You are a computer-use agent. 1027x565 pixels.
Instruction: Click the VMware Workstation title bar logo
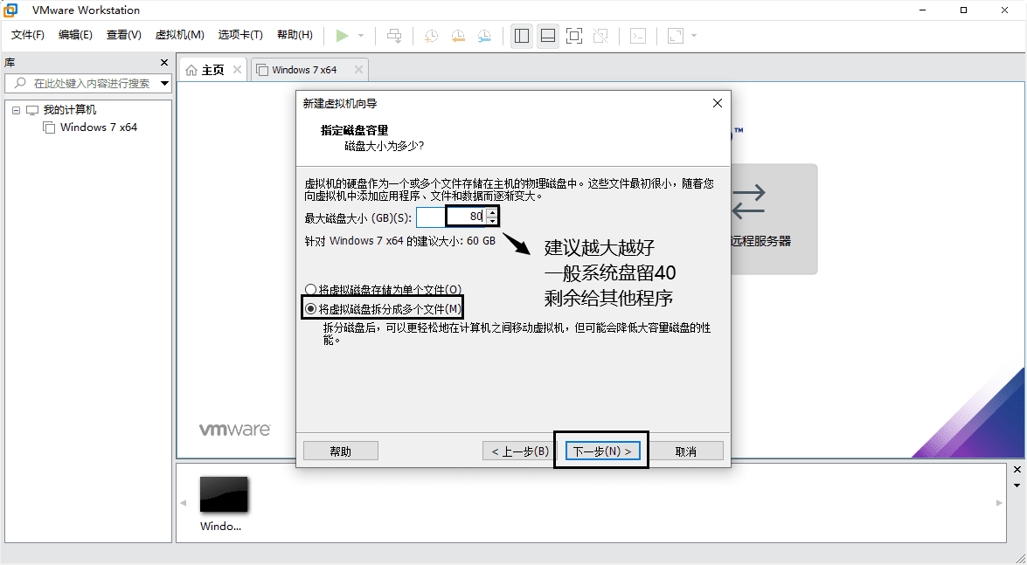tap(10, 10)
